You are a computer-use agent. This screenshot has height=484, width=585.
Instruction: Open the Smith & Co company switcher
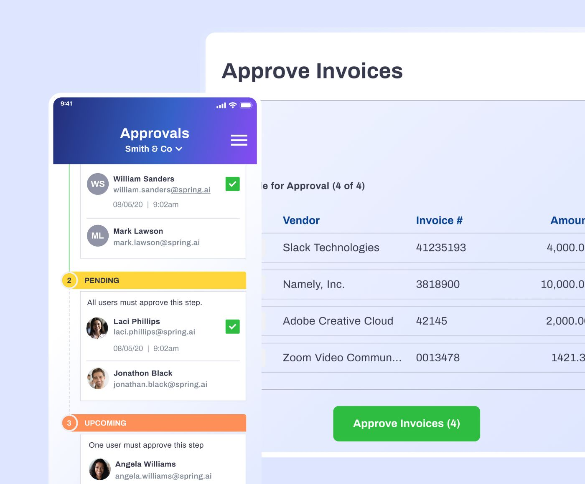(x=154, y=149)
